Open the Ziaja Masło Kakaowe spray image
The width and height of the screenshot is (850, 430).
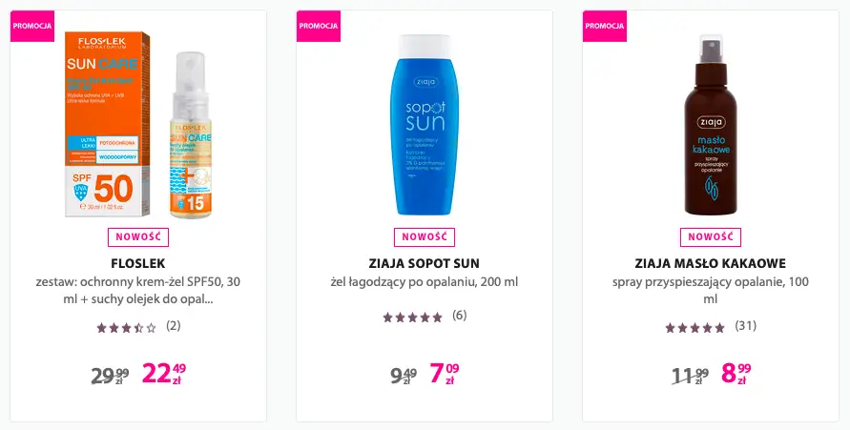(710, 124)
